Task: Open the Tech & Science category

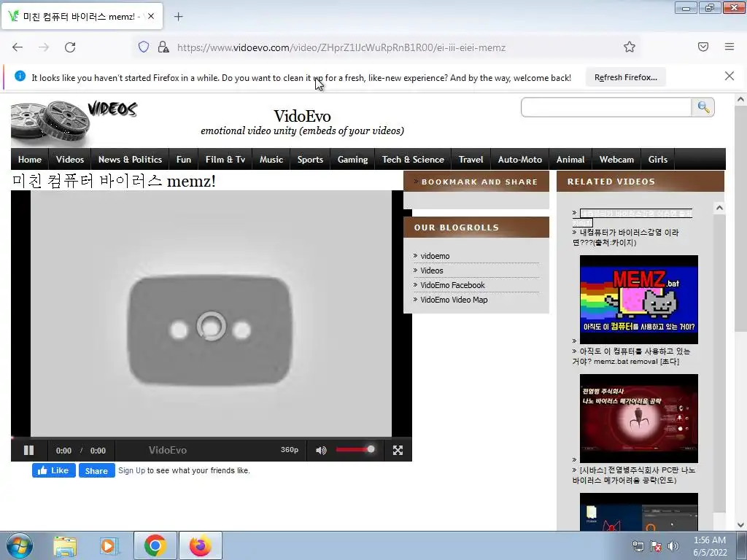Action: (x=413, y=160)
